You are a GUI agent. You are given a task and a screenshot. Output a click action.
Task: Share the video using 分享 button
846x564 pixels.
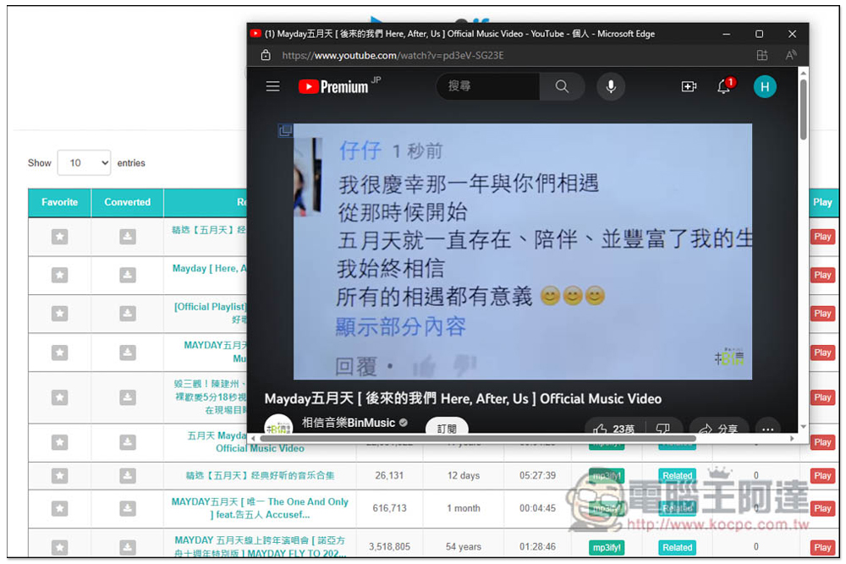(718, 429)
